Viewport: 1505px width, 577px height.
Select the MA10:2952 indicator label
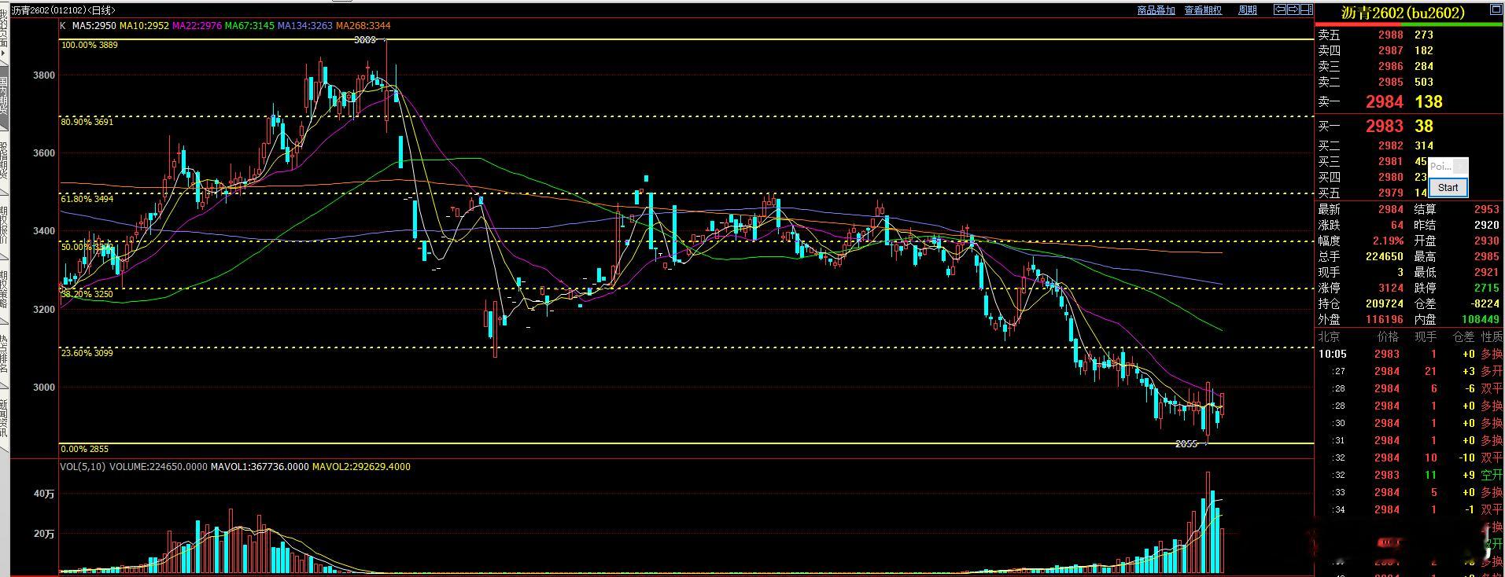(x=144, y=26)
